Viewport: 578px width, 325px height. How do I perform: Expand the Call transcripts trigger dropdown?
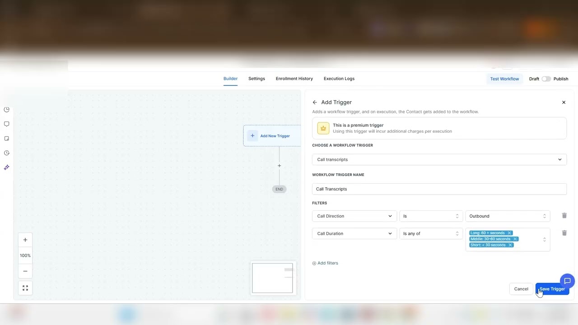pyautogui.click(x=439, y=159)
